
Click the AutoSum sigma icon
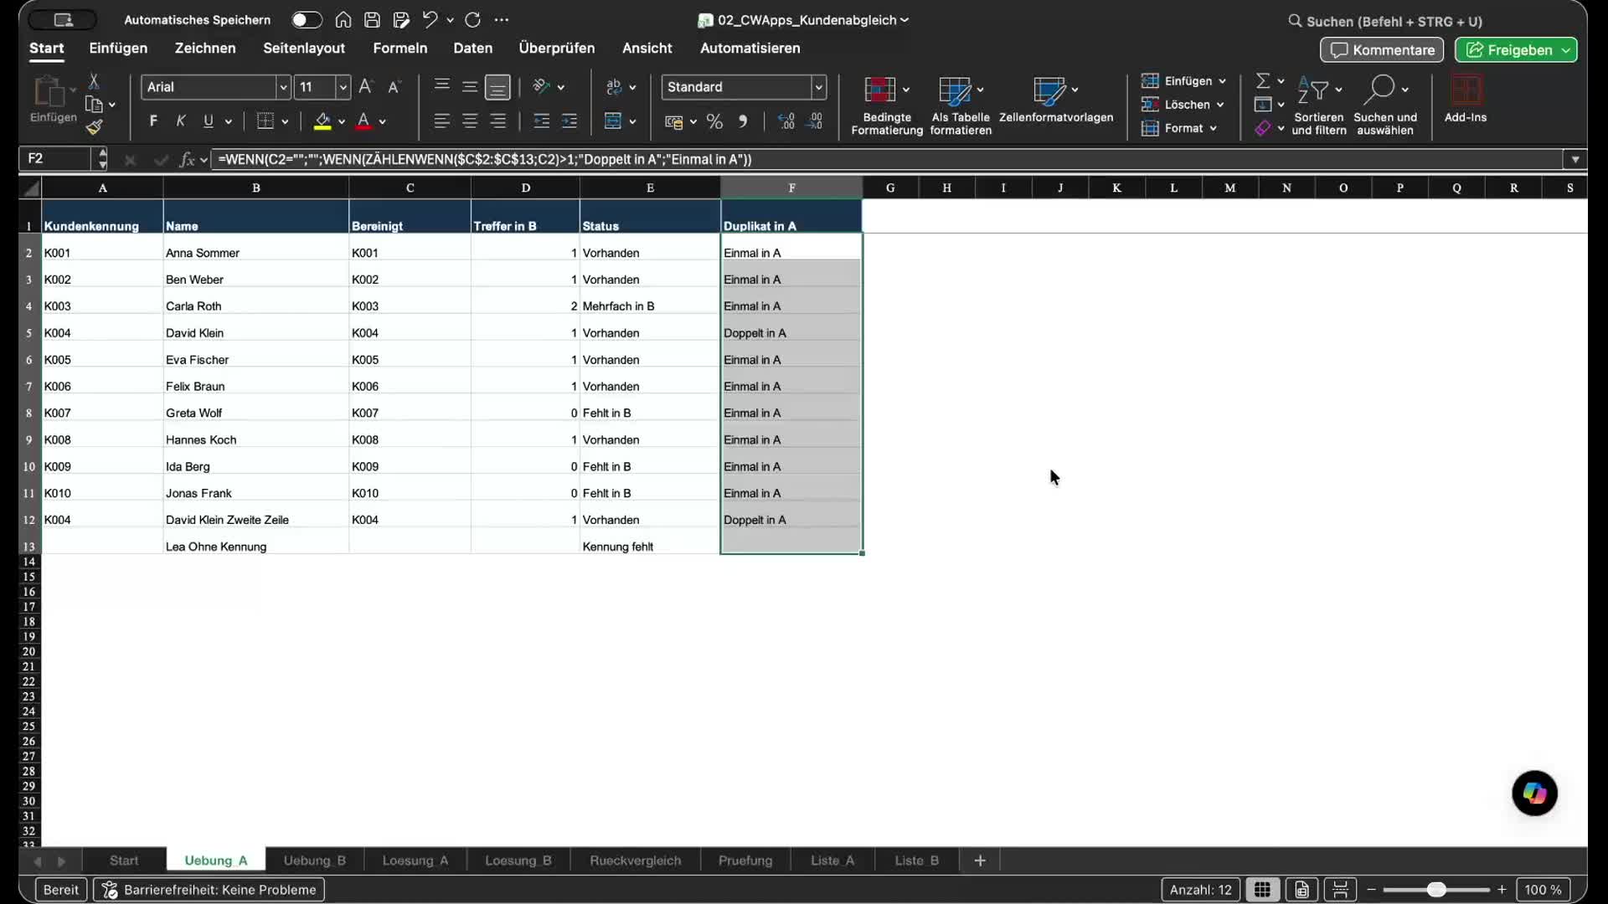tap(1263, 80)
